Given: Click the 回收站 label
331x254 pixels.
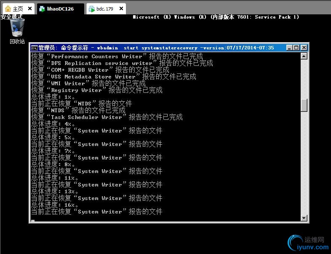Looking at the screenshot, I should 17,41.
